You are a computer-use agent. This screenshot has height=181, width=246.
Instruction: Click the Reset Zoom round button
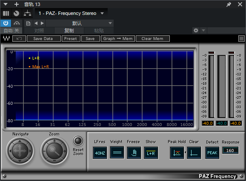pyautogui.click(x=78, y=141)
